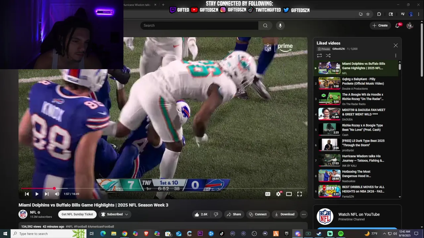
Task: Open Steam from the taskbar
Action: coord(319,234)
